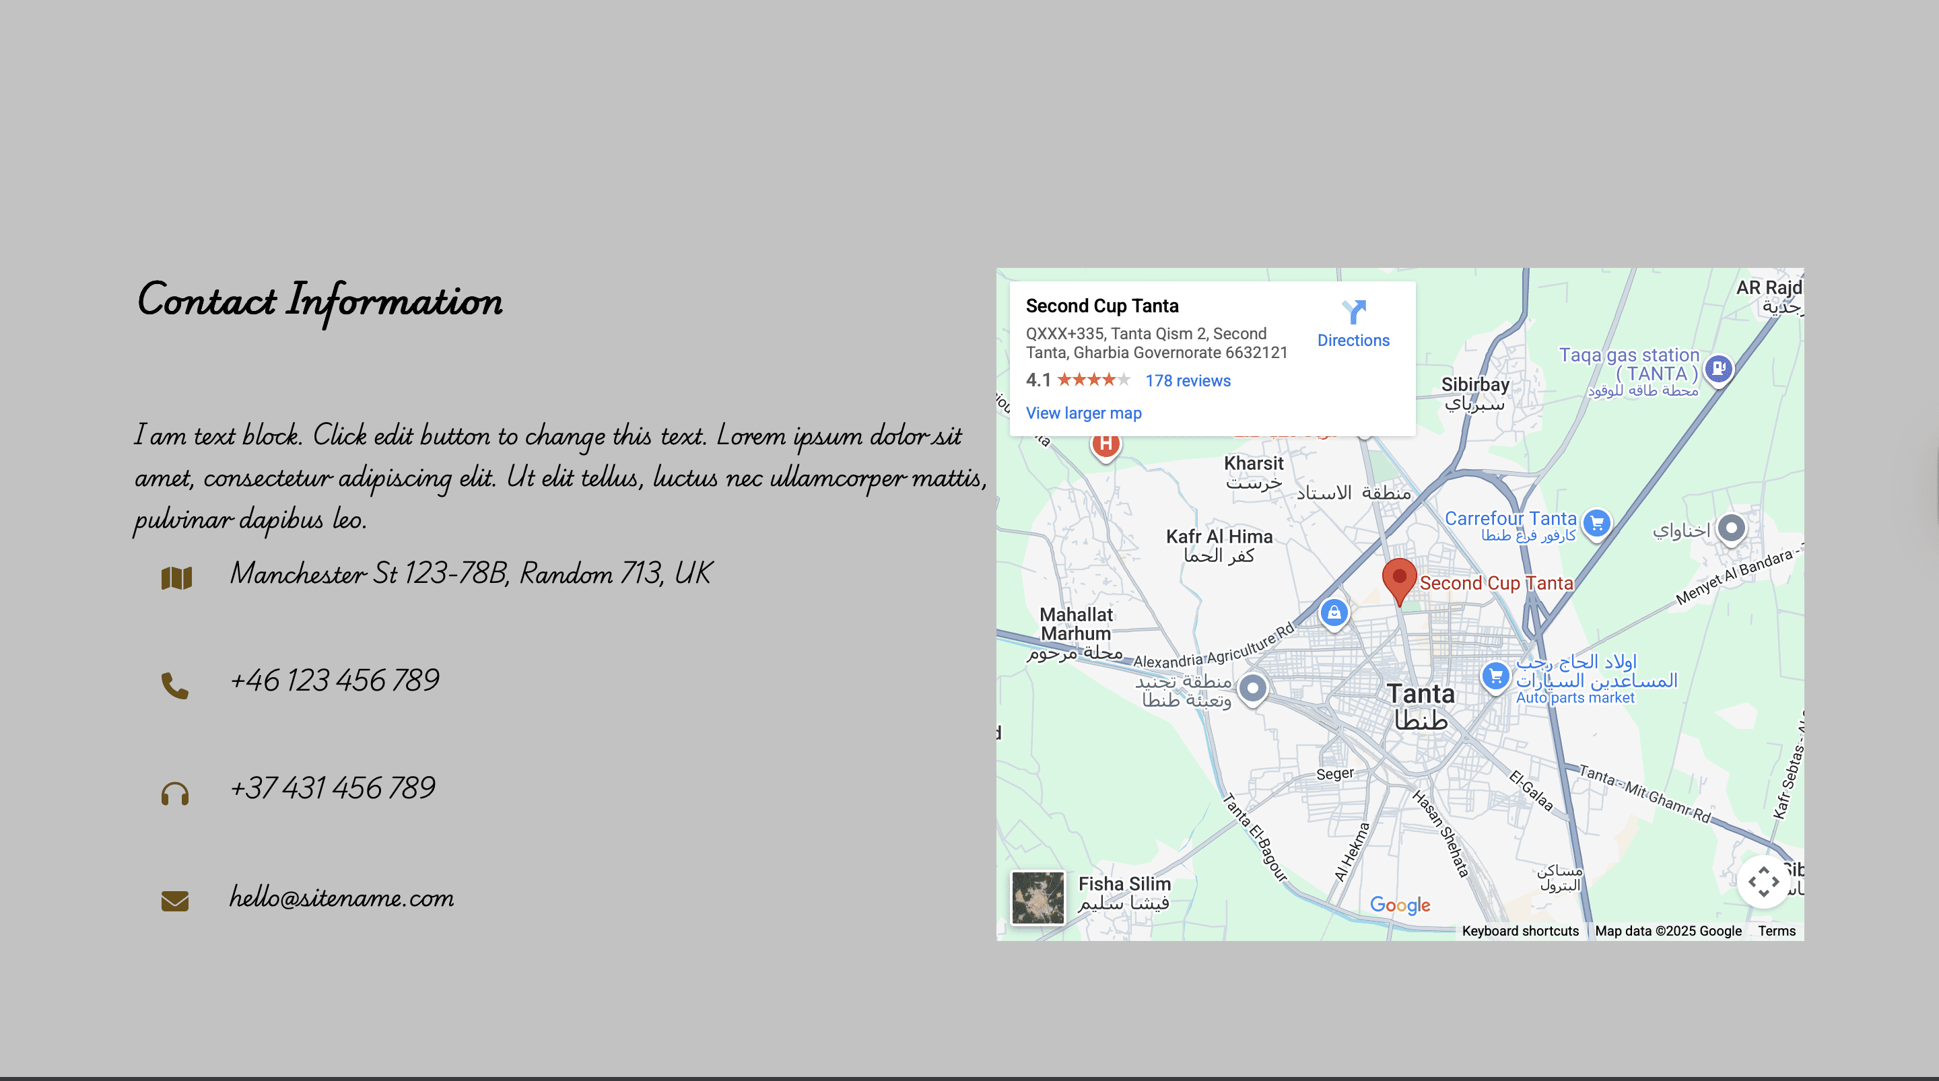Image resolution: width=1939 pixels, height=1081 pixels.
Task: Click the Directions arrow icon
Action: [x=1353, y=312]
